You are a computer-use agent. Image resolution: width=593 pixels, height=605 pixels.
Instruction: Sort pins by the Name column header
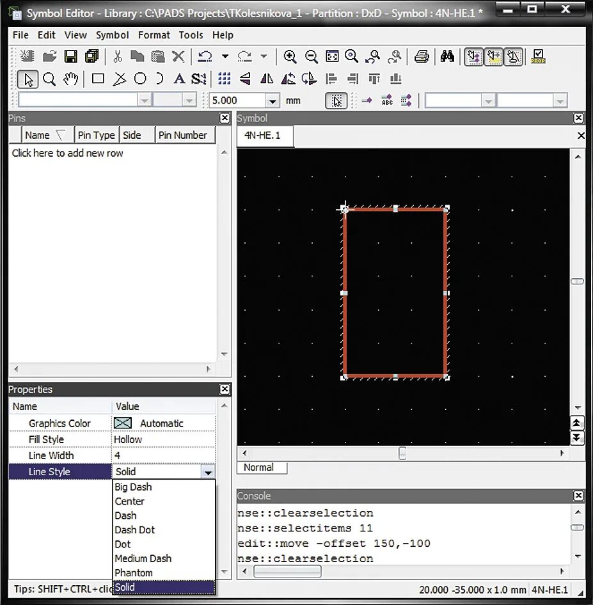(x=47, y=136)
